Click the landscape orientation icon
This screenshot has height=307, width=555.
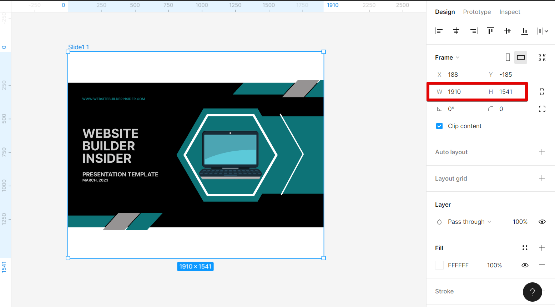521,57
